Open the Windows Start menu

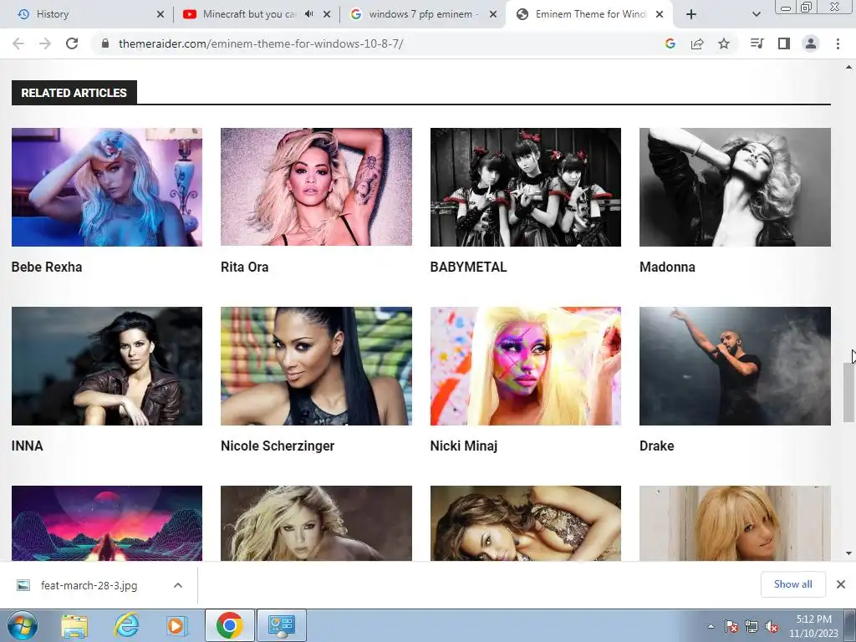(x=22, y=625)
